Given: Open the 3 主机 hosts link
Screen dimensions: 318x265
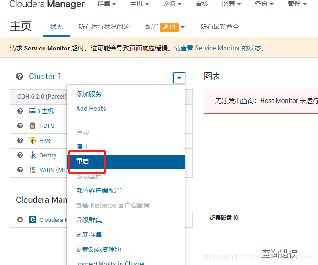Looking at the screenshot, I should [45, 111].
